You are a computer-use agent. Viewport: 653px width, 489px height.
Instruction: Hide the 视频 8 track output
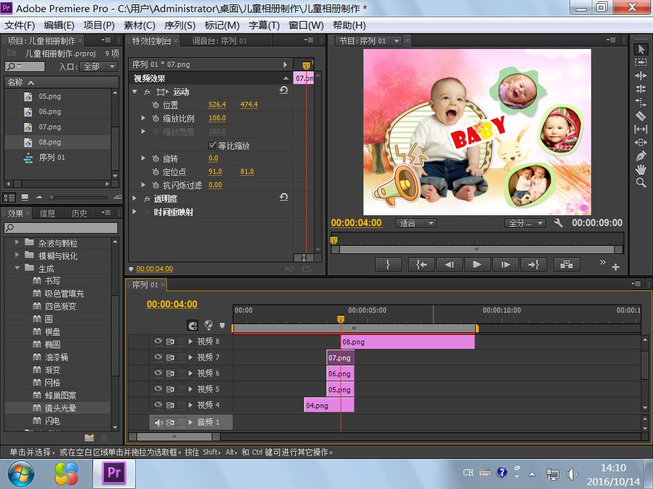pyautogui.click(x=158, y=341)
